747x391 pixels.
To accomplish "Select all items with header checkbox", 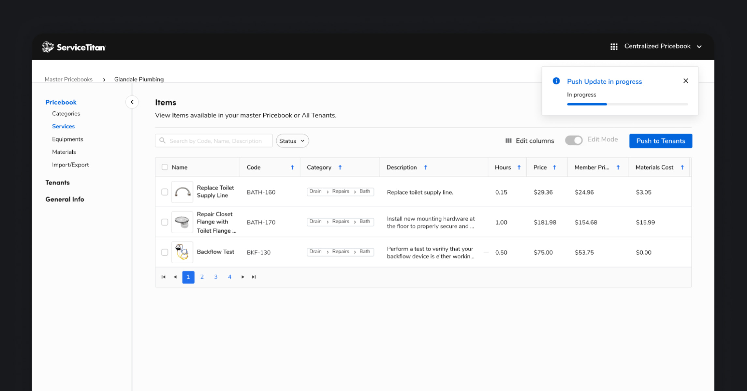I will pos(165,167).
